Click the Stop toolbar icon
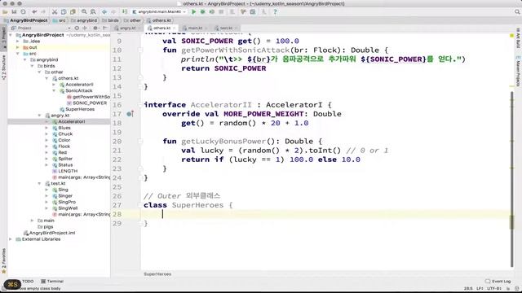The height and width of the screenshot is (293, 522). (221, 12)
